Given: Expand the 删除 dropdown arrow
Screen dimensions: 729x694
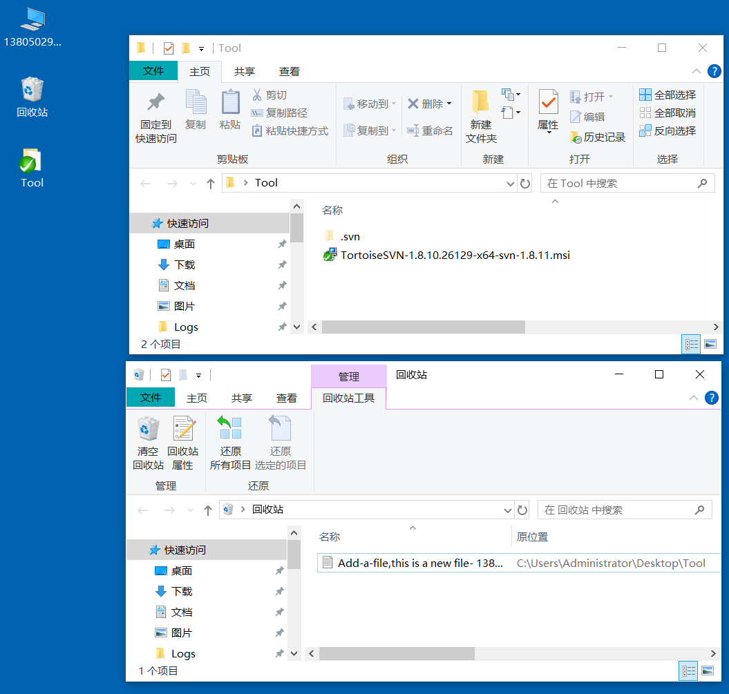Looking at the screenshot, I should coord(449,104).
